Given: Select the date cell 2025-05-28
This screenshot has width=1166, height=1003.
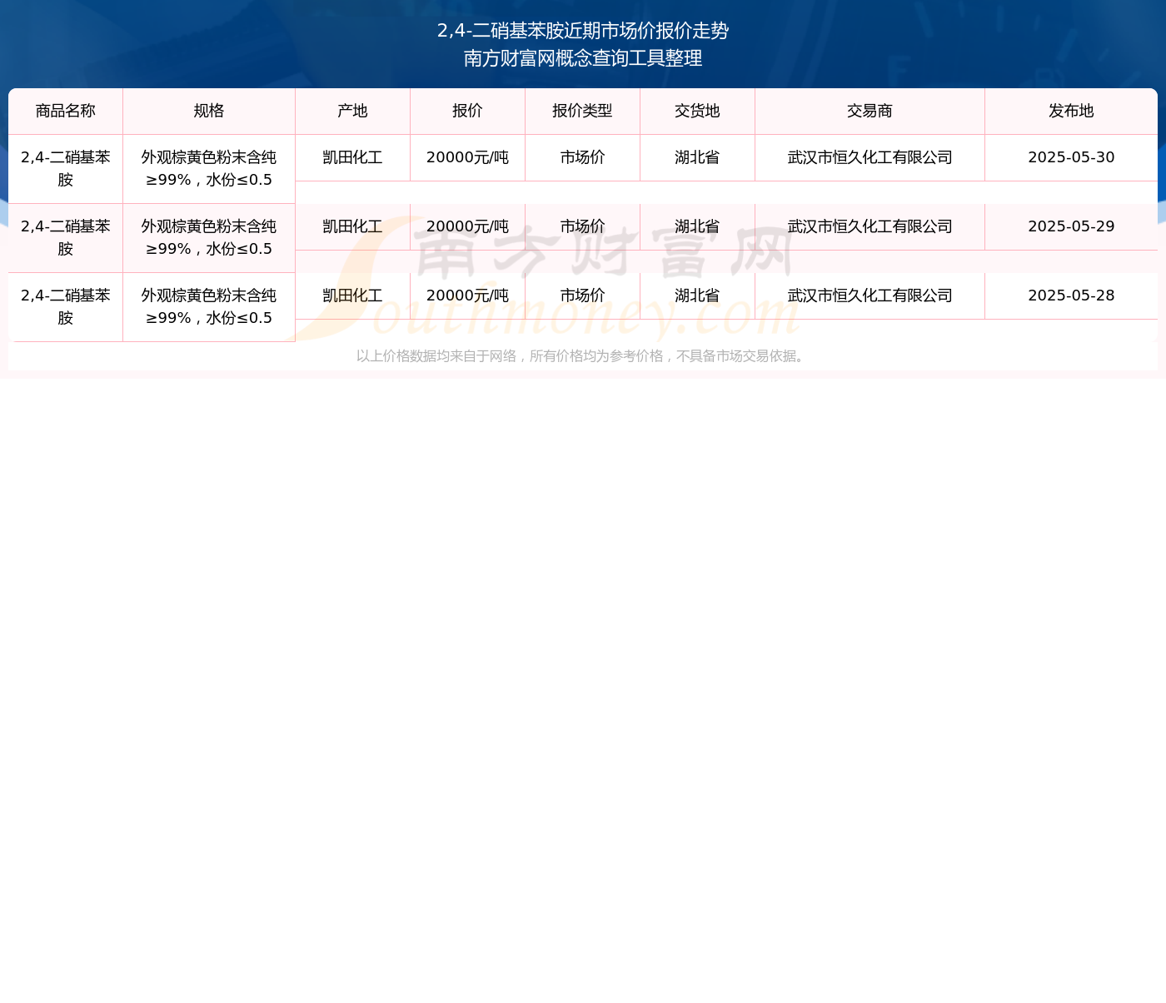Looking at the screenshot, I should (x=1071, y=295).
